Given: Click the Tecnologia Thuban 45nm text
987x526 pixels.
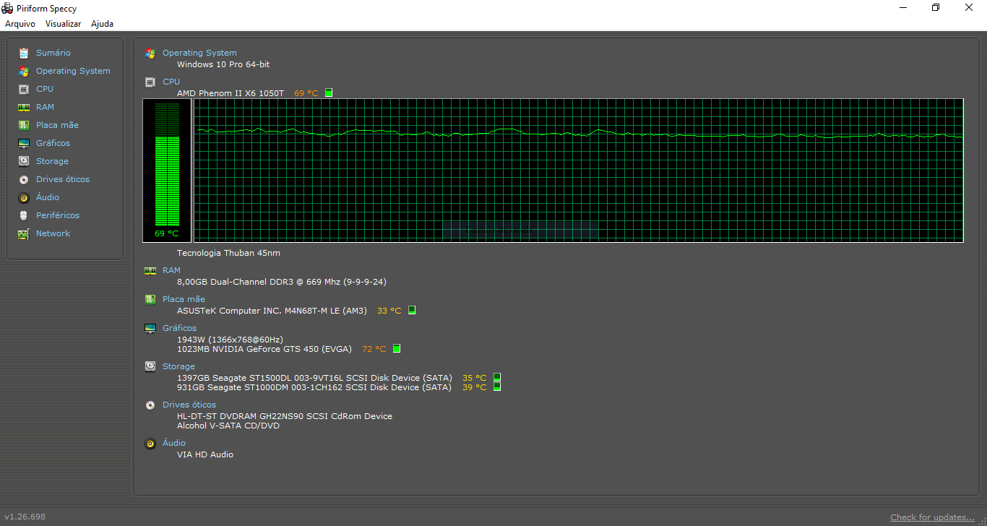Looking at the screenshot, I should coord(228,253).
